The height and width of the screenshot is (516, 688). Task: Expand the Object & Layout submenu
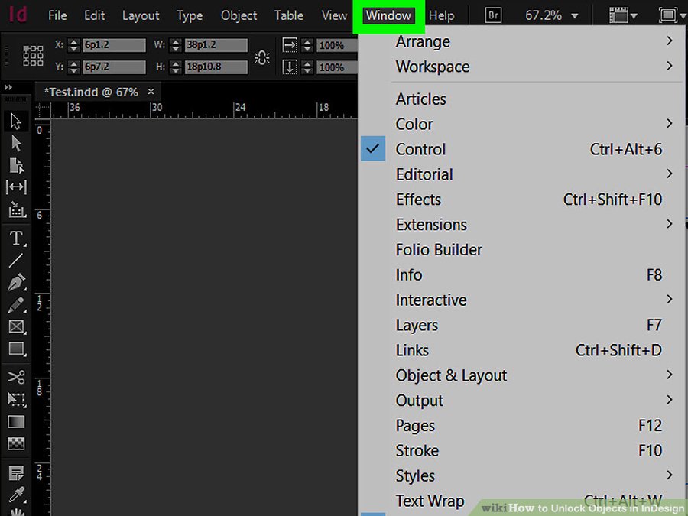[x=451, y=375]
